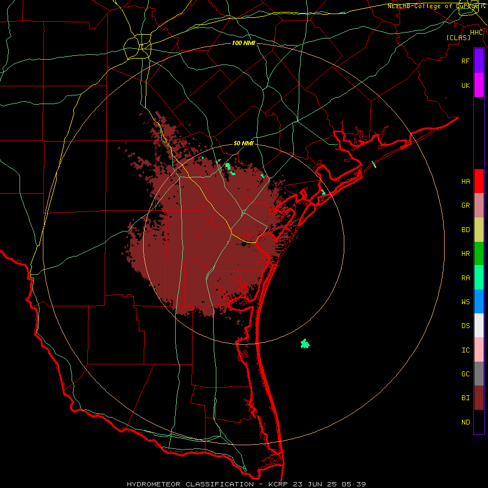488x488 pixels.
Task: Click the UK magenta legend swatch
Action: 479,85
